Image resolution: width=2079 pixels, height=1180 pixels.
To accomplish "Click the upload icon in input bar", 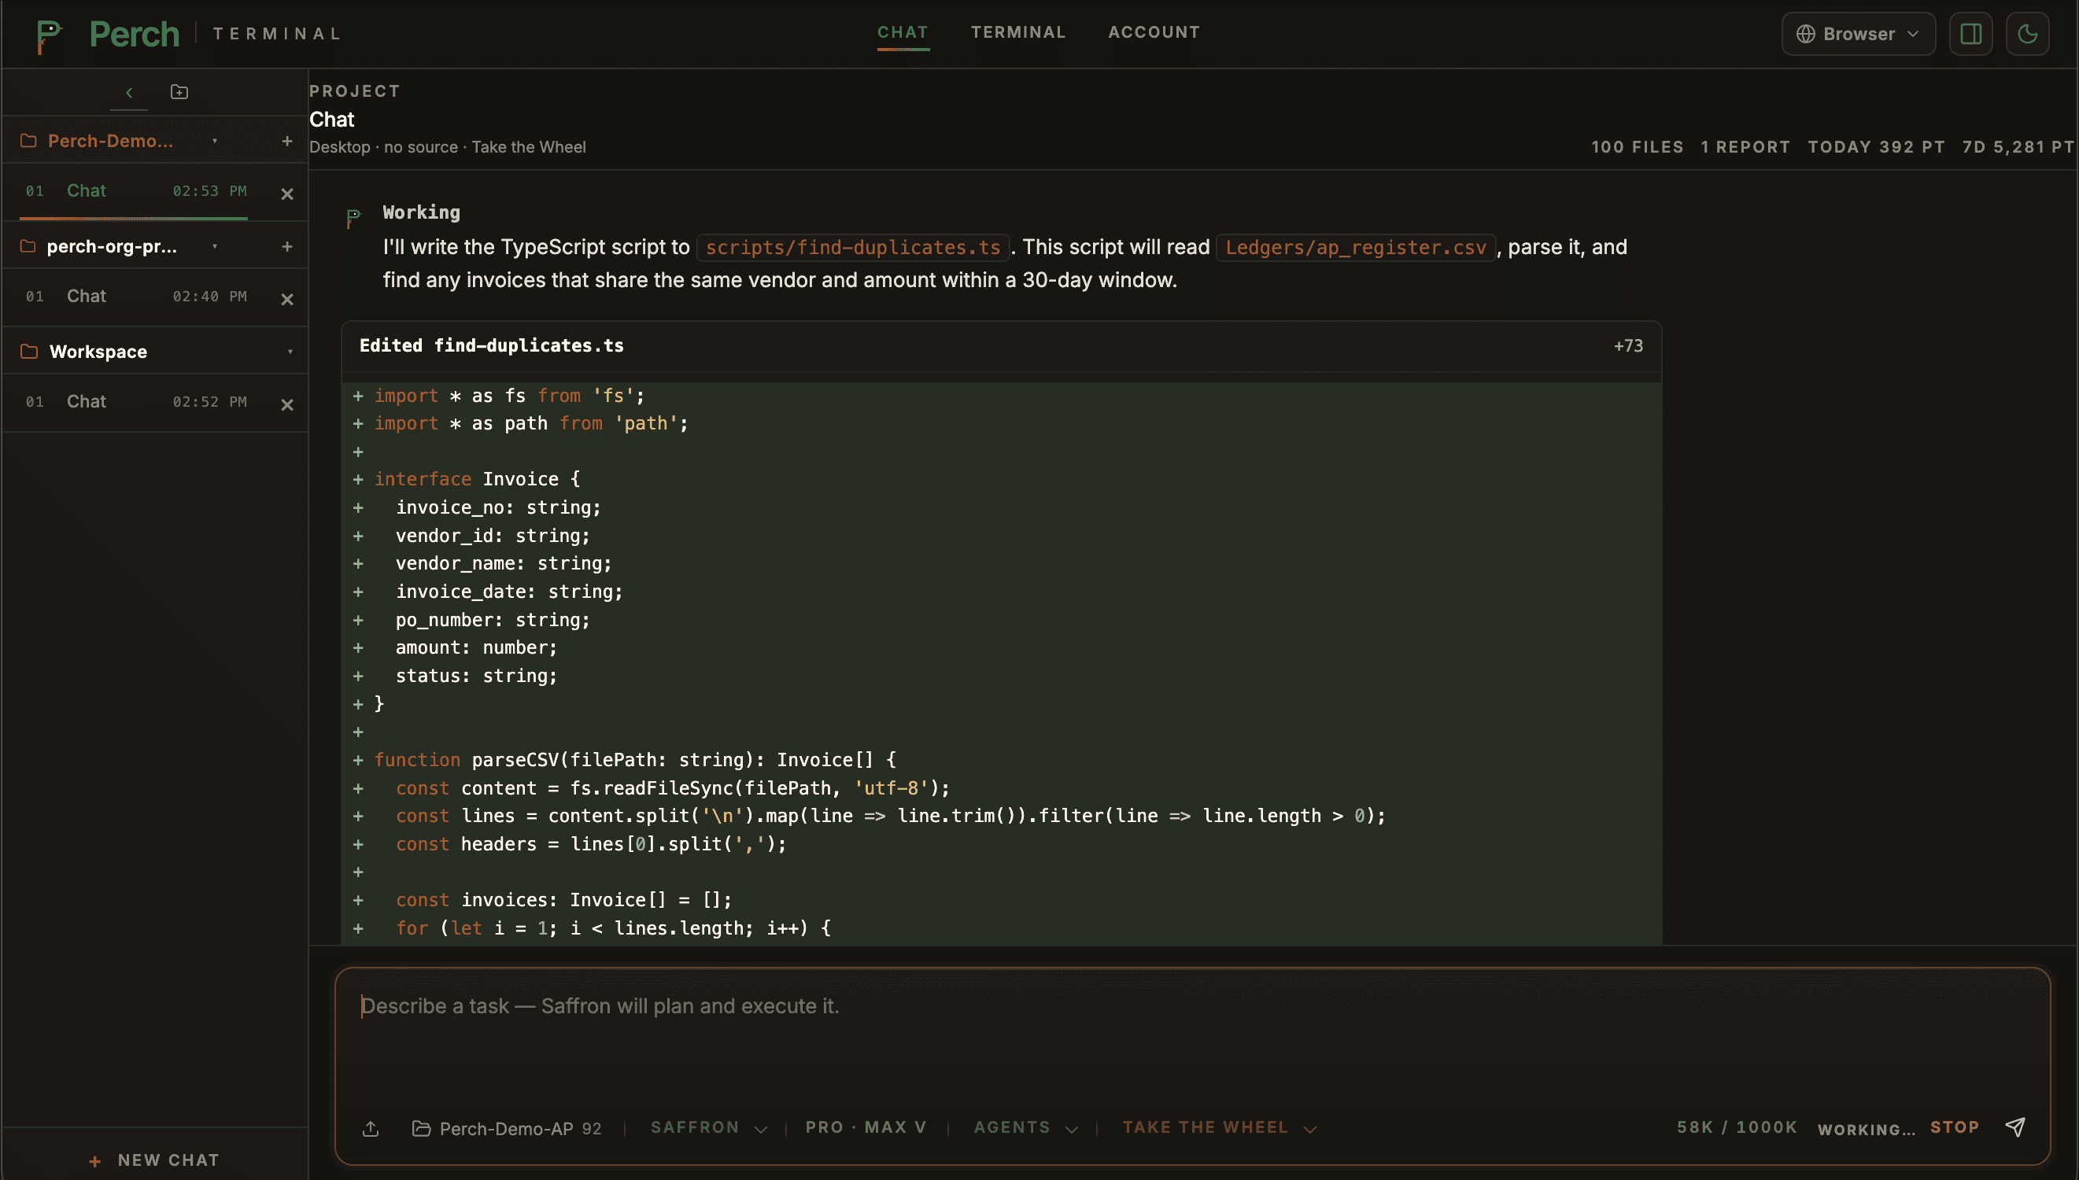I will tap(371, 1128).
